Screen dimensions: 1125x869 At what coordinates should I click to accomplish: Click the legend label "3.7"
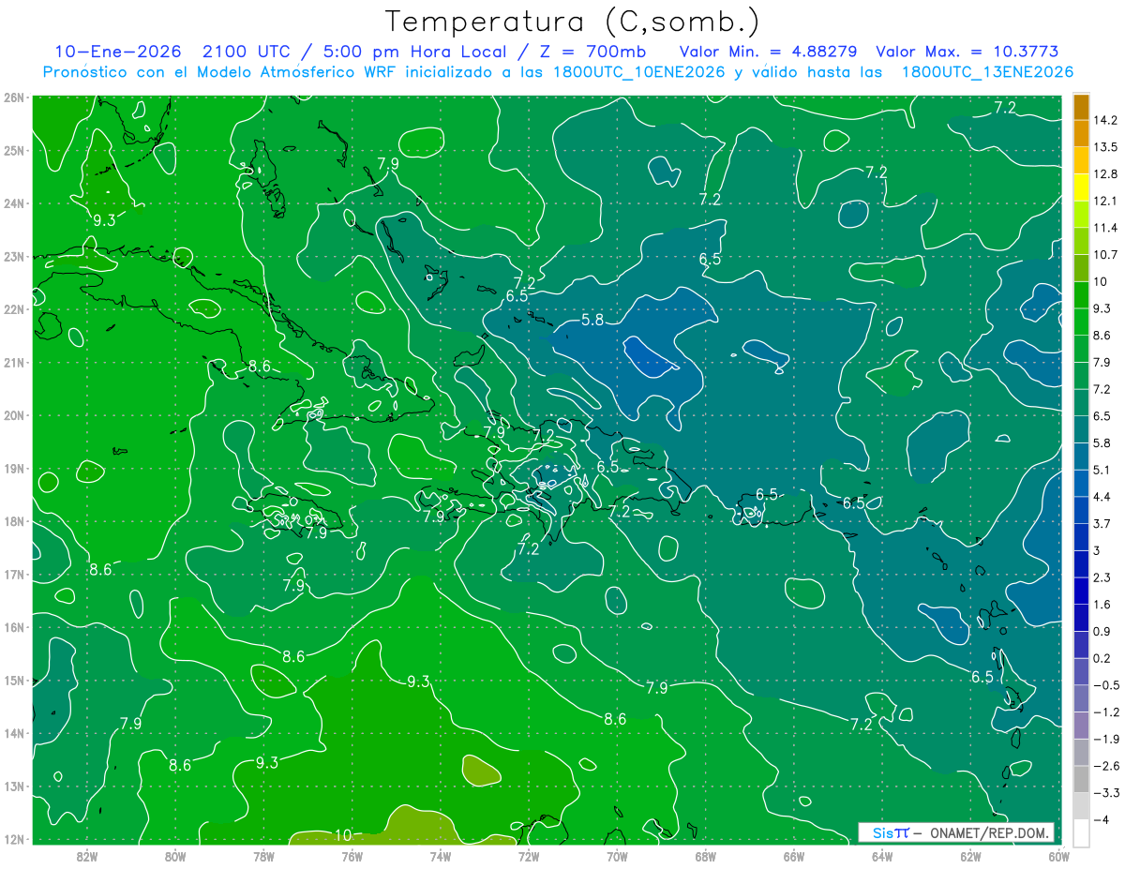click(x=1102, y=523)
